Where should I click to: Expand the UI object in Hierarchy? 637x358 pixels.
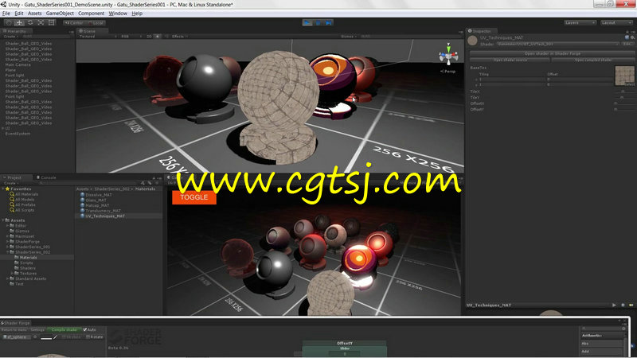click(3, 128)
